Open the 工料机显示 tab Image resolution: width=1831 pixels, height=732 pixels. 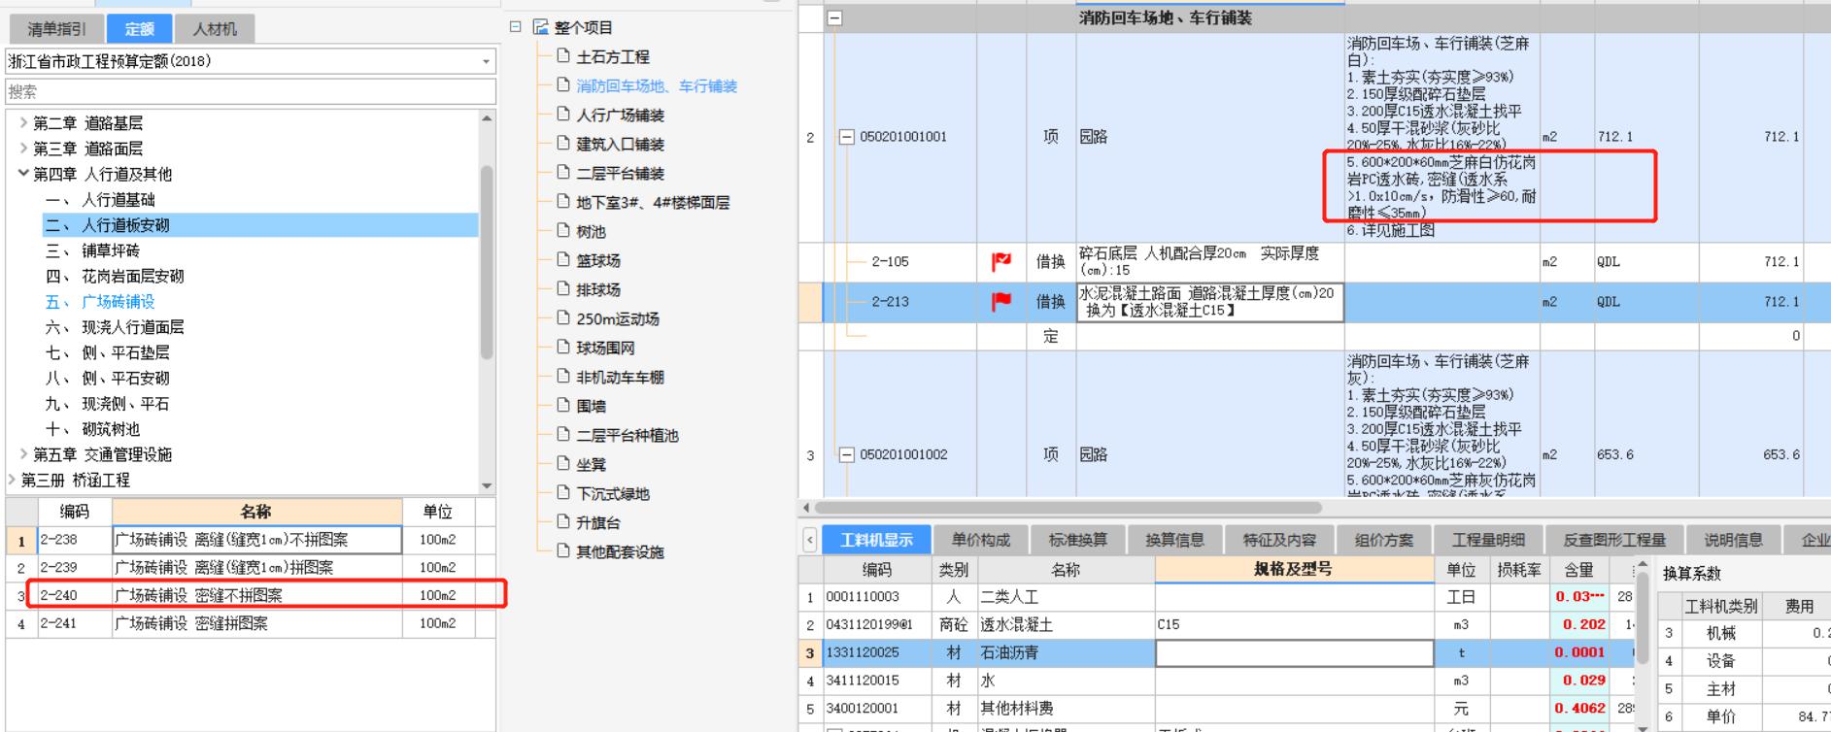pyautogui.click(x=877, y=540)
